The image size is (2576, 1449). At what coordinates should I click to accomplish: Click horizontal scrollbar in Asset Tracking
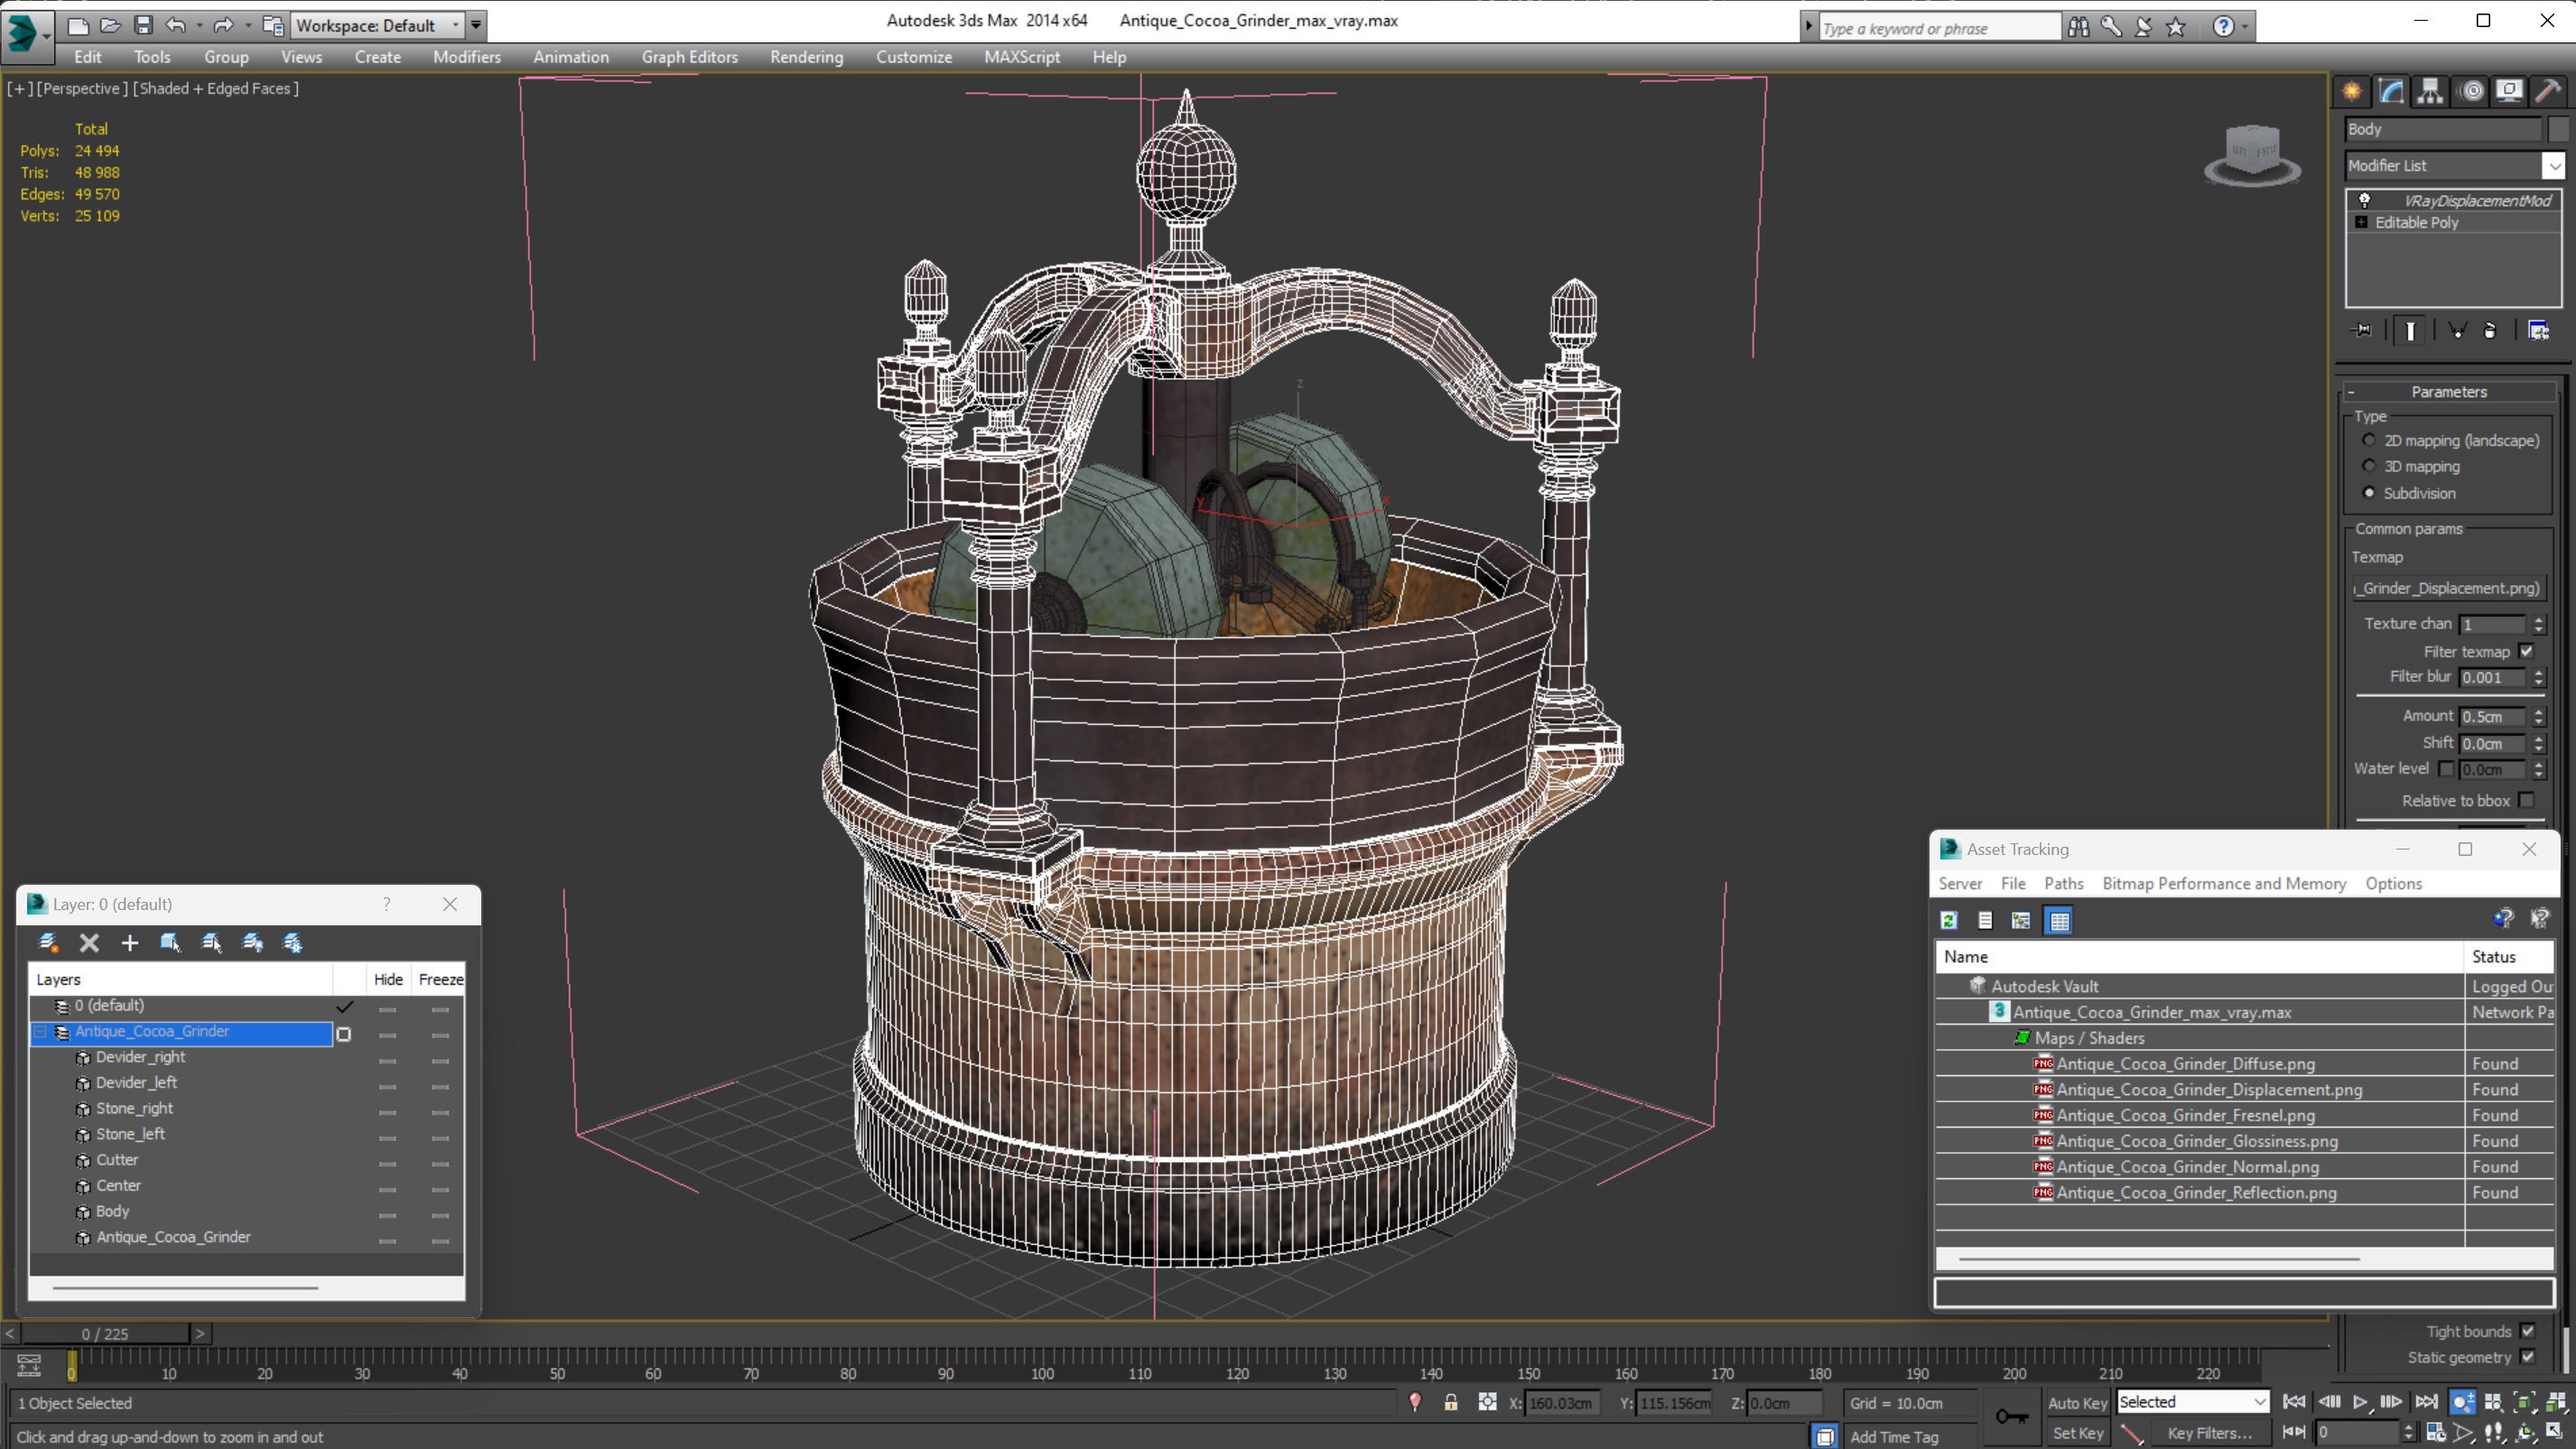[x=2159, y=1258]
